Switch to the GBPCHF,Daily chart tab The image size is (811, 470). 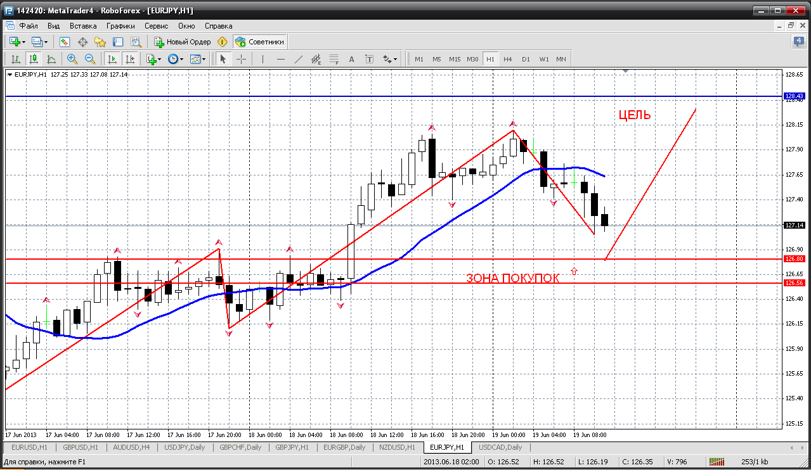[x=241, y=447]
